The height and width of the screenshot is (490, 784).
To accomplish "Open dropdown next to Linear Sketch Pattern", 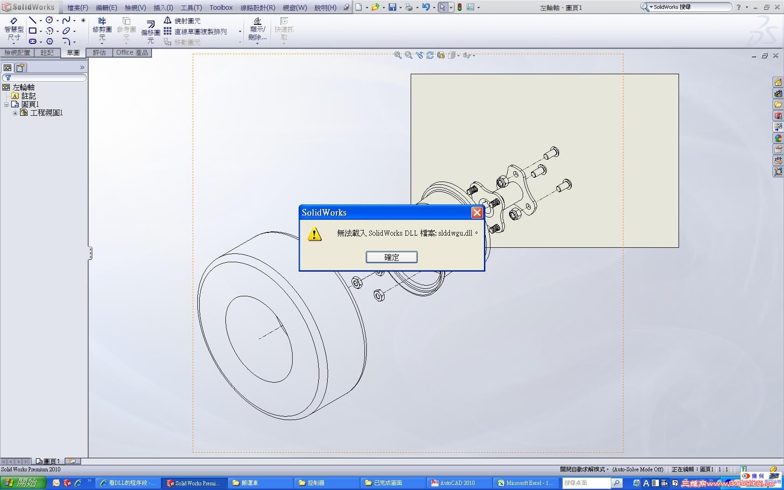I will [240, 32].
